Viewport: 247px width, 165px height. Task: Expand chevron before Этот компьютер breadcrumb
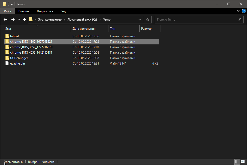tap(35, 20)
